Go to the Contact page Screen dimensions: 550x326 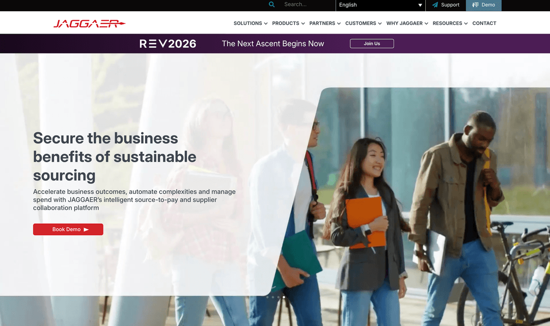[484, 23]
